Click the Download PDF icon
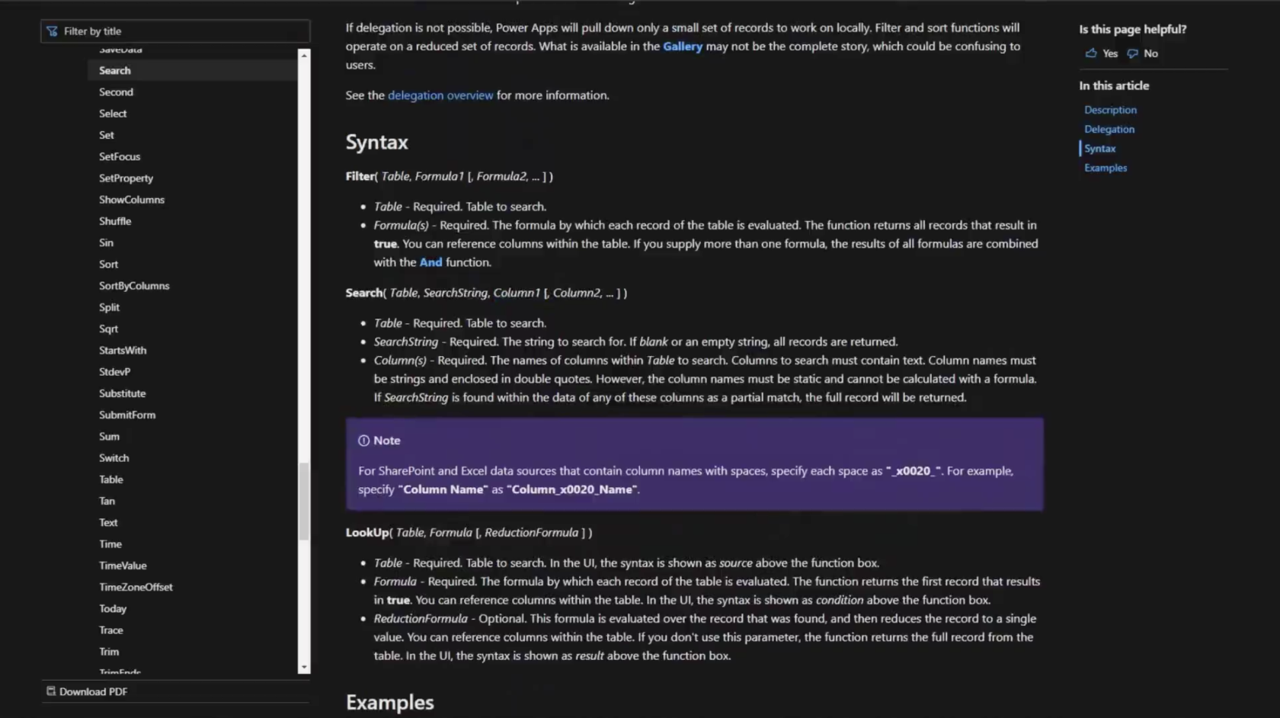This screenshot has height=718, width=1280. click(x=51, y=691)
